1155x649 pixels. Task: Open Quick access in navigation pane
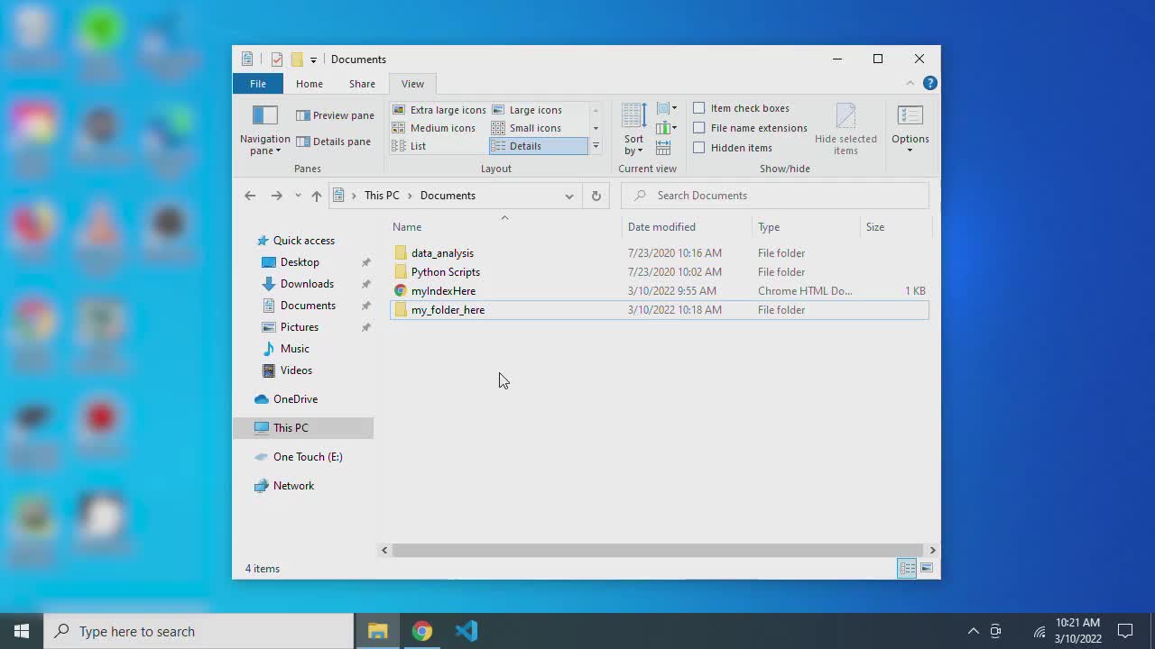coord(304,241)
